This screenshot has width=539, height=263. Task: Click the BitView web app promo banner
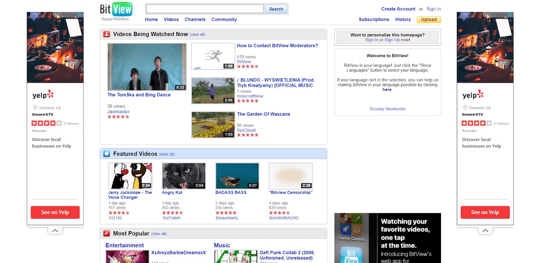click(387, 238)
